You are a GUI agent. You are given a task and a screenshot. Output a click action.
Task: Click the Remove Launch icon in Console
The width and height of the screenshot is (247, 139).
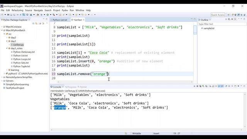coord(197,86)
